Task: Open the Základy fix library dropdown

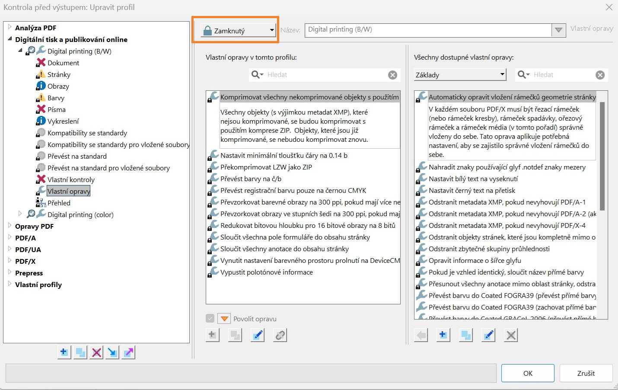Action: click(460, 75)
